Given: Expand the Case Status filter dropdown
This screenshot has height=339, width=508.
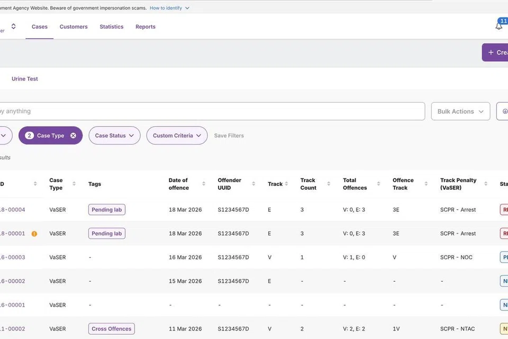Looking at the screenshot, I should pyautogui.click(x=114, y=136).
